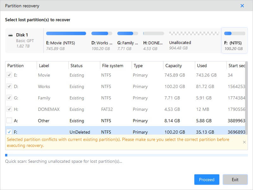Toggle the G: partition checkbox
Screen dimensions: 253x190
9,98
